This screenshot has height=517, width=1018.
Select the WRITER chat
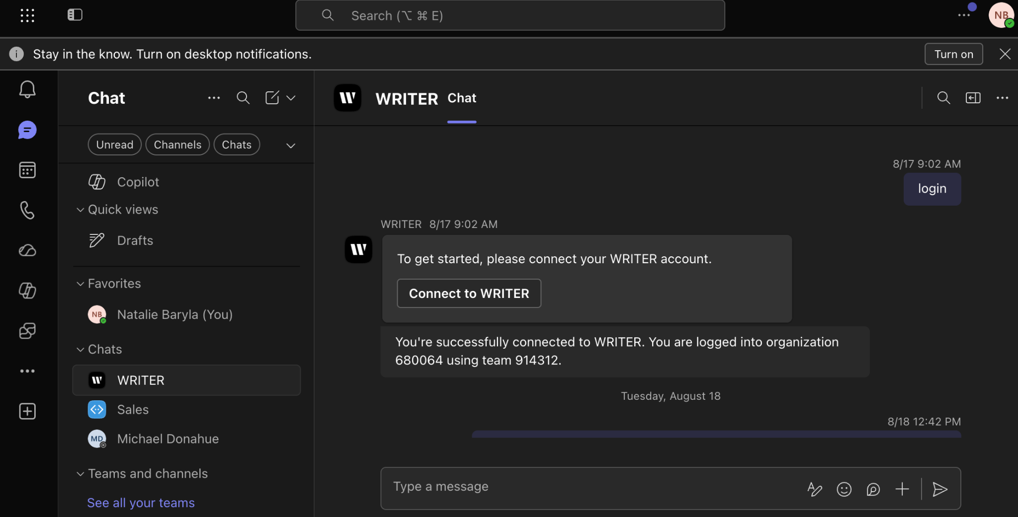tap(186, 380)
